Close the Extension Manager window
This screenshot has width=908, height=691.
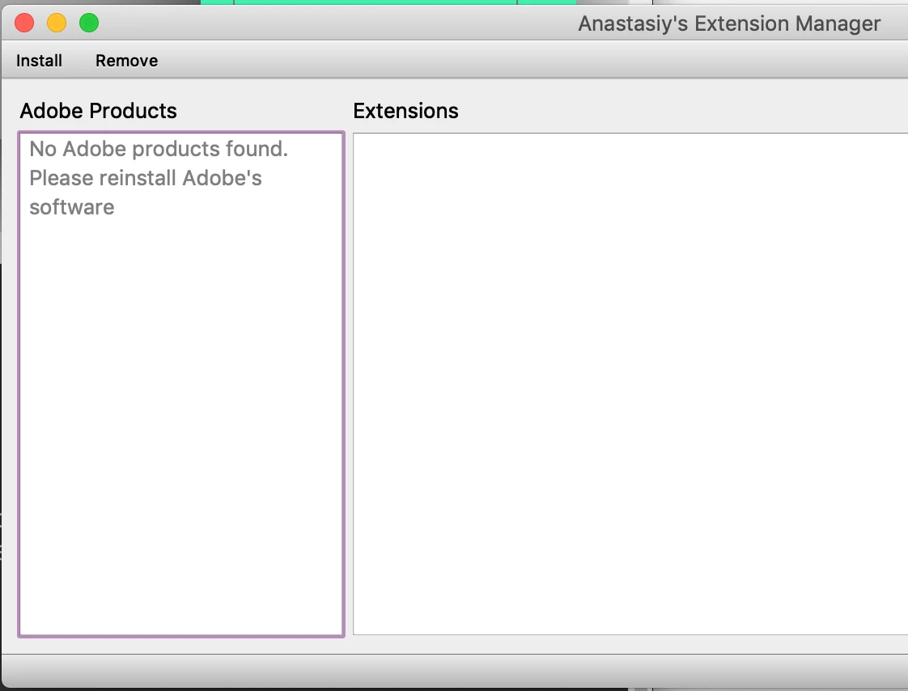click(24, 23)
